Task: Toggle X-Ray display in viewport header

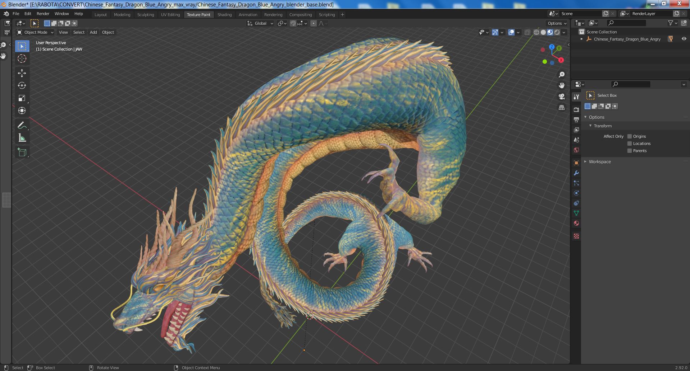Action: [527, 32]
